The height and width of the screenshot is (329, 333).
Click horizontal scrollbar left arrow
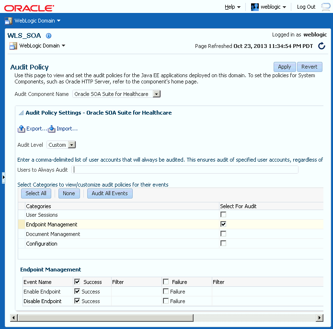tap(13, 318)
